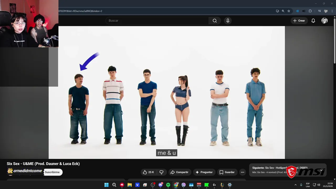Screen dimensions: 336x189
Task: Start voice search with the microphone icon
Action: 228,21
